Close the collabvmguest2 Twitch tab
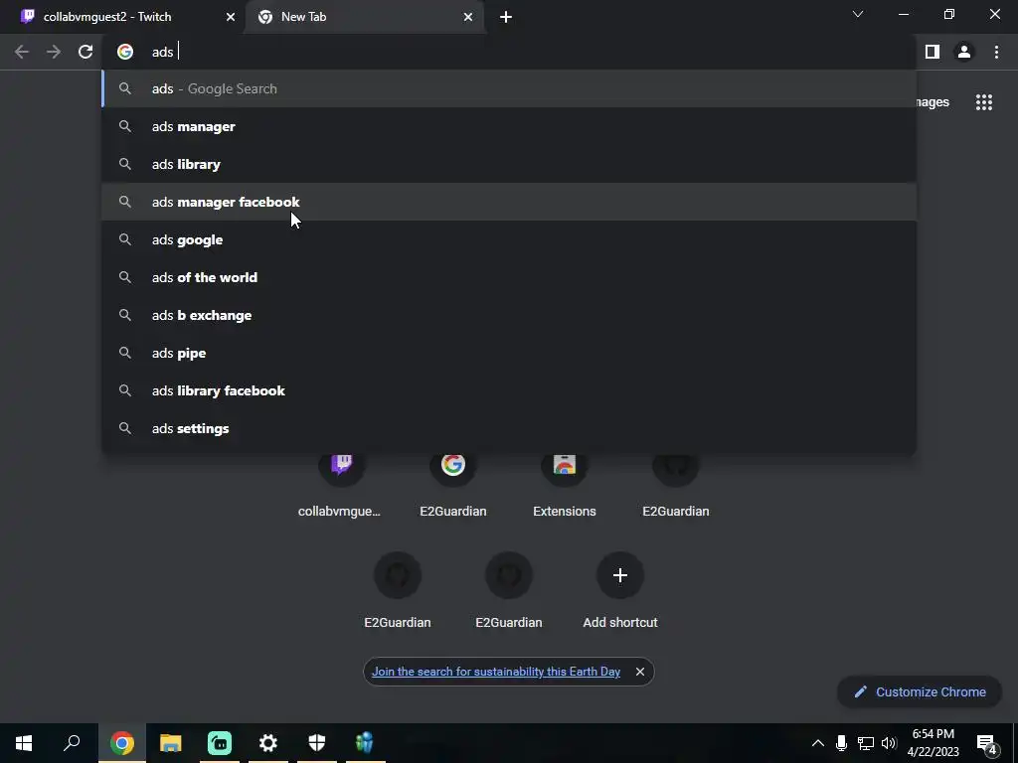 [231, 18]
